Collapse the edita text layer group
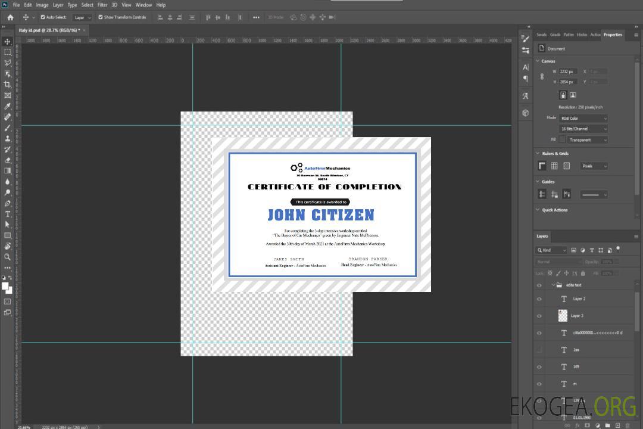 553,285
